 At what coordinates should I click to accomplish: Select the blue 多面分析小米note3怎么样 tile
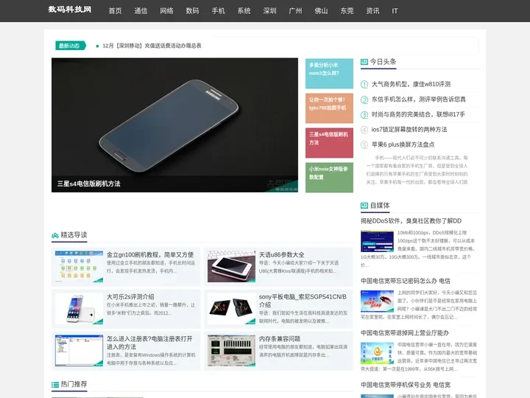tap(329, 74)
